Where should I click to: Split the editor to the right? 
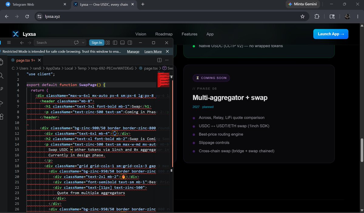[159, 60]
